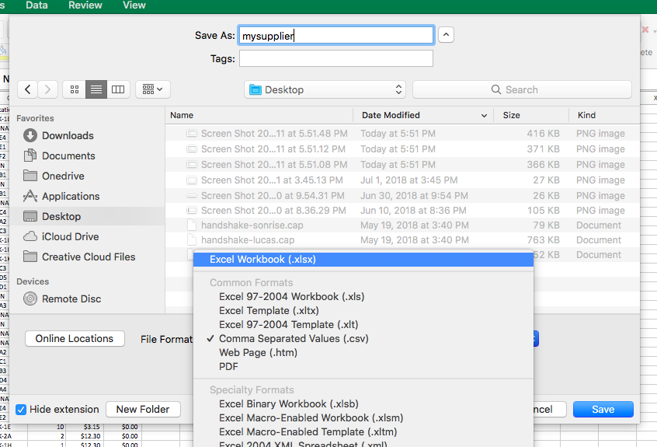Viewport: 657px width, 447px height.
Task: Click the Save button
Action: pyautogui.click(x=603, y=409)
